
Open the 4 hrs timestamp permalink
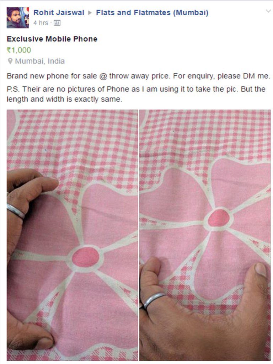(41, 23)
